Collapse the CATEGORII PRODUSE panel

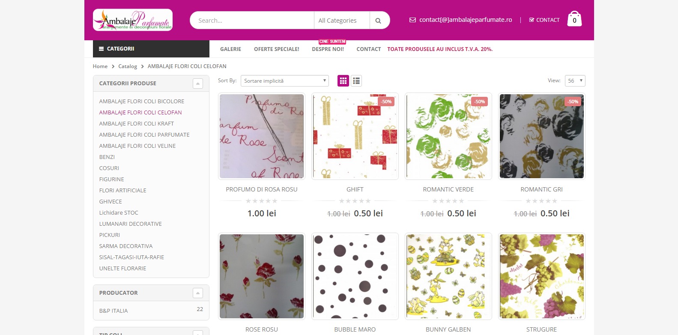(197, 84)
